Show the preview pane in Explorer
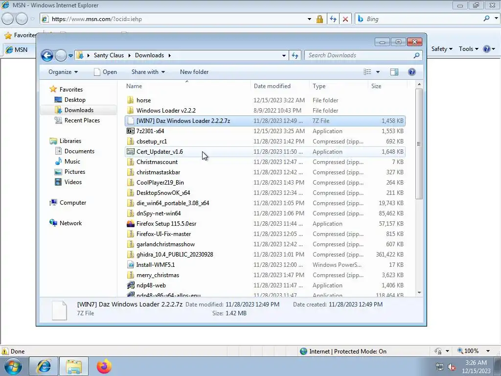The image size is (501, 376). 394,72
